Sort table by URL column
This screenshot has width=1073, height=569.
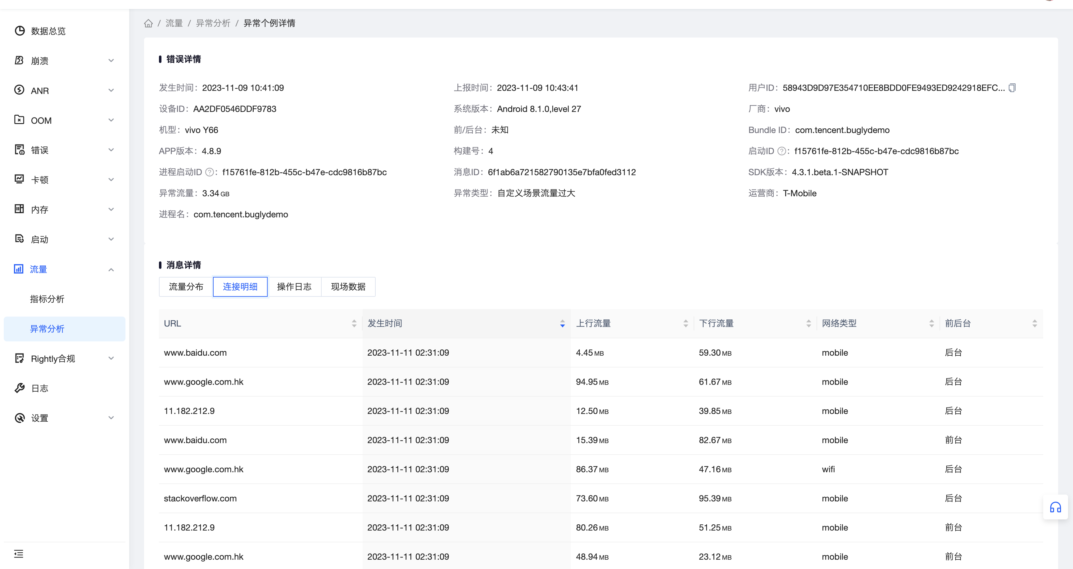(354, 324)
